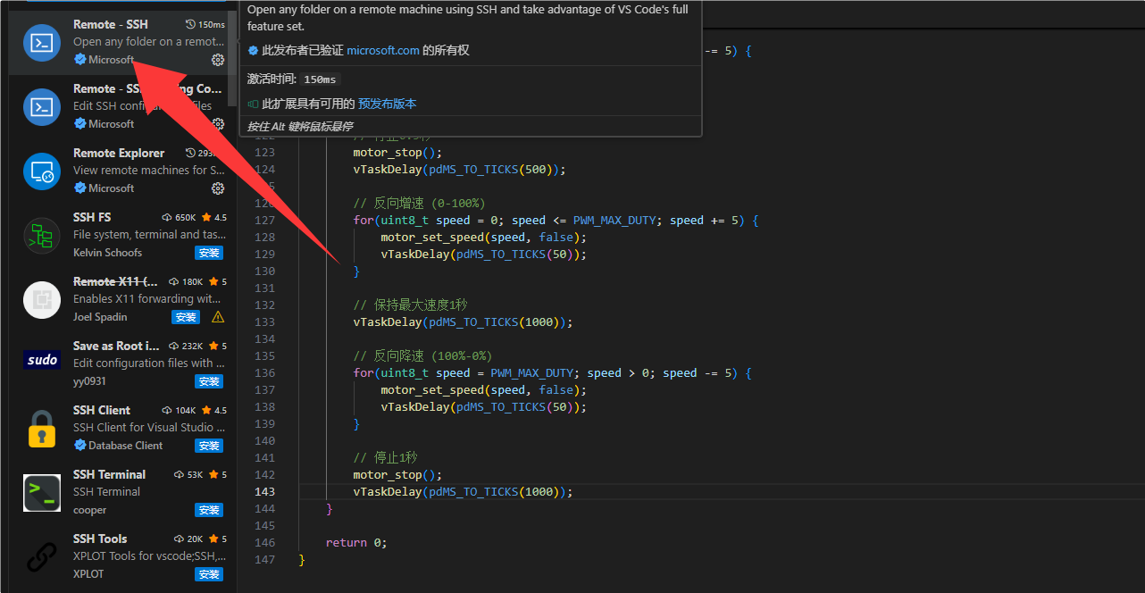Click the verified badge in Remote Explorer row
This screenshot has width=1145, height=593.
tap(79, 188)
